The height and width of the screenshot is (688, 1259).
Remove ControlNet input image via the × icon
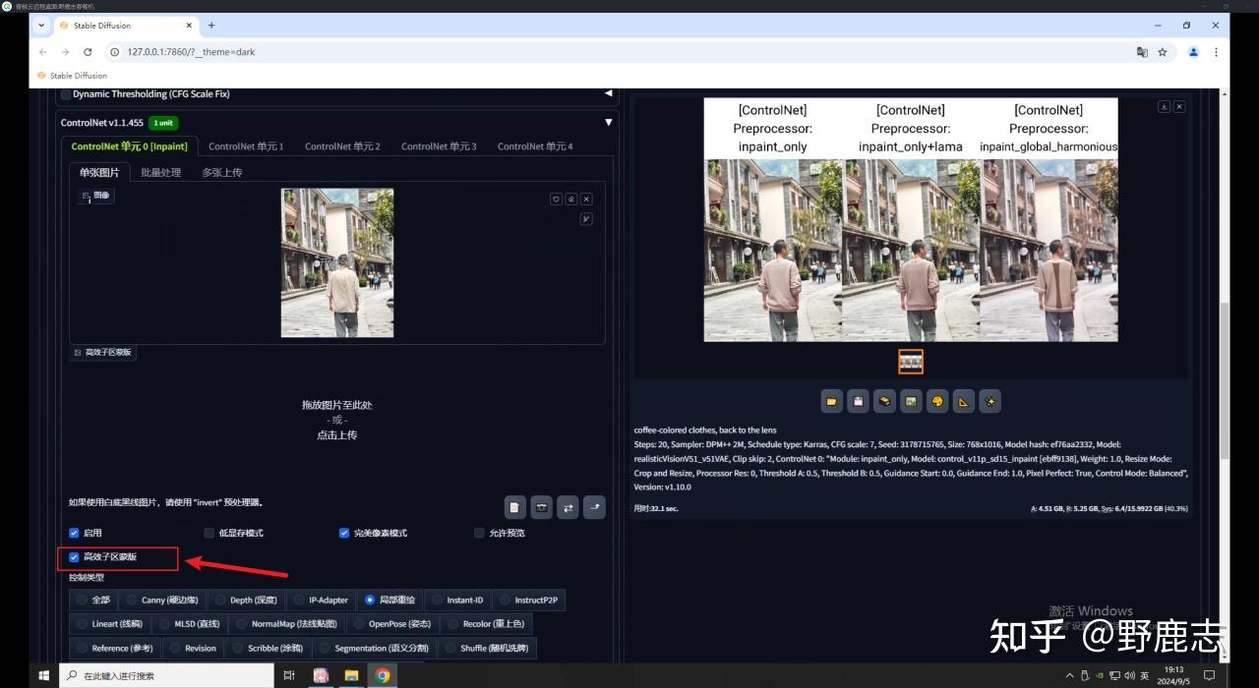pos(585,199)
